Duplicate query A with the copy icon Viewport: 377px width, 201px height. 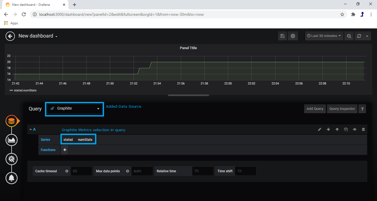tap(346, 129)
